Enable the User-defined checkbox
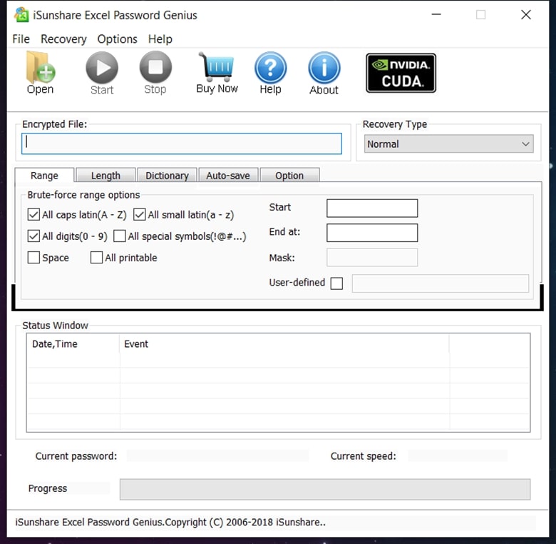Viewport: 556px width, 544px height. [x=336, y=283]
